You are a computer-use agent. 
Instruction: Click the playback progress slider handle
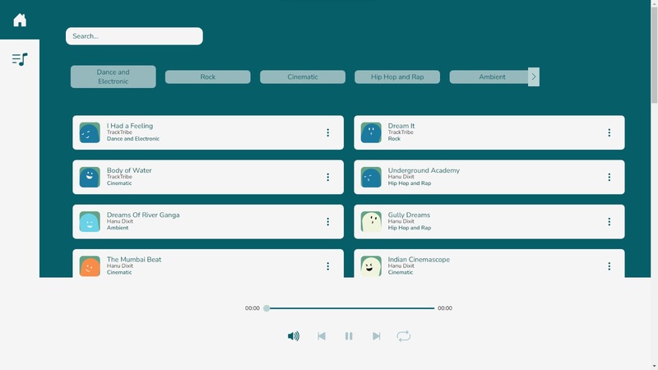point(266,308)
